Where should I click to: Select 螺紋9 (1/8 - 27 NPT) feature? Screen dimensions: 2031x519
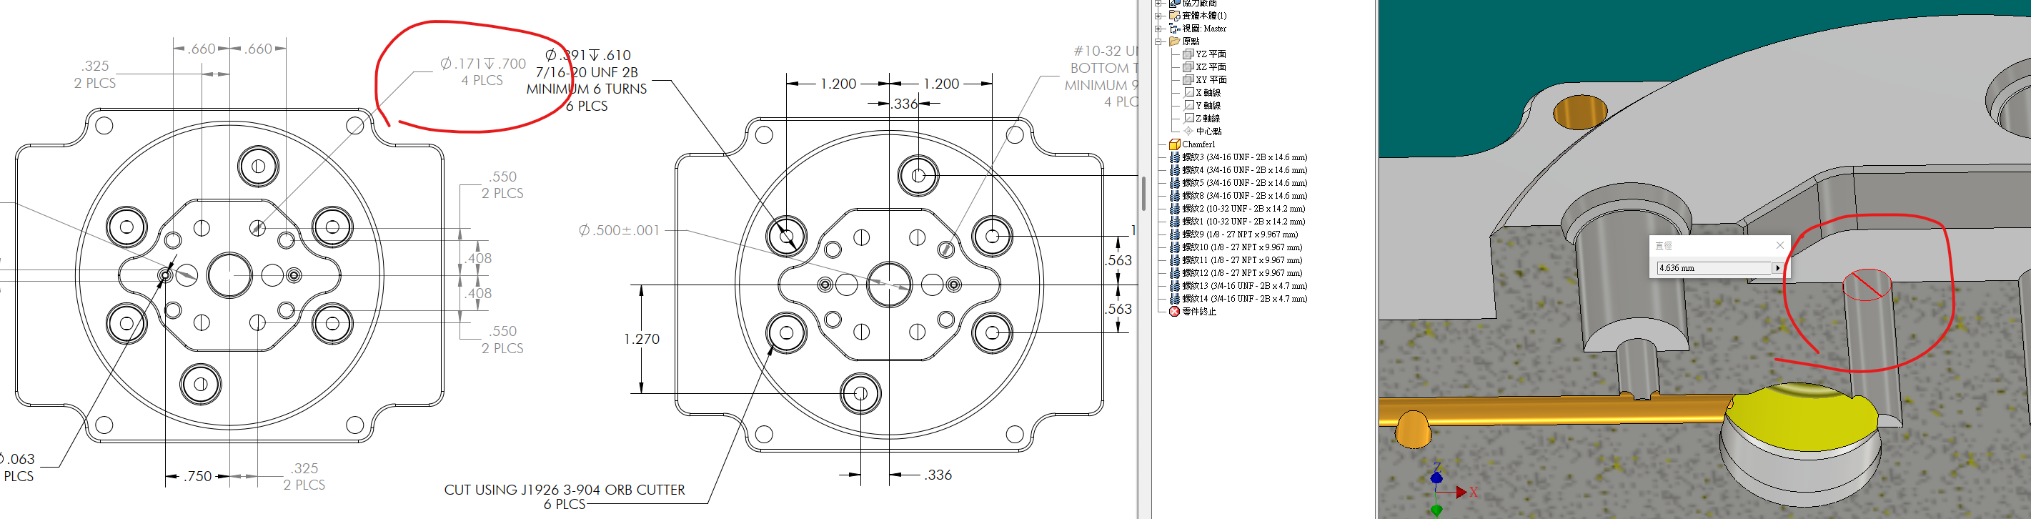click(1241, 234)
